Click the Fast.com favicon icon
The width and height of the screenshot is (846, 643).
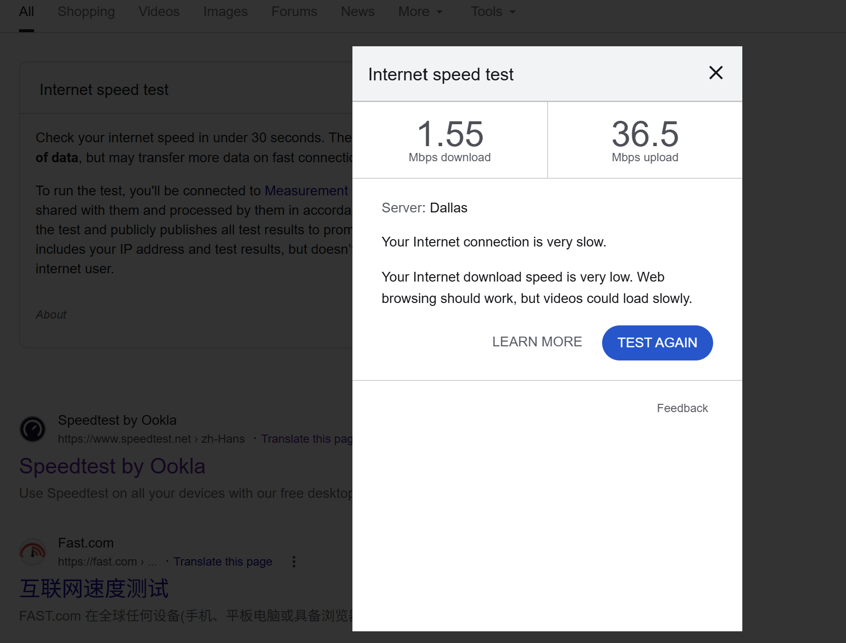(33, 552)
